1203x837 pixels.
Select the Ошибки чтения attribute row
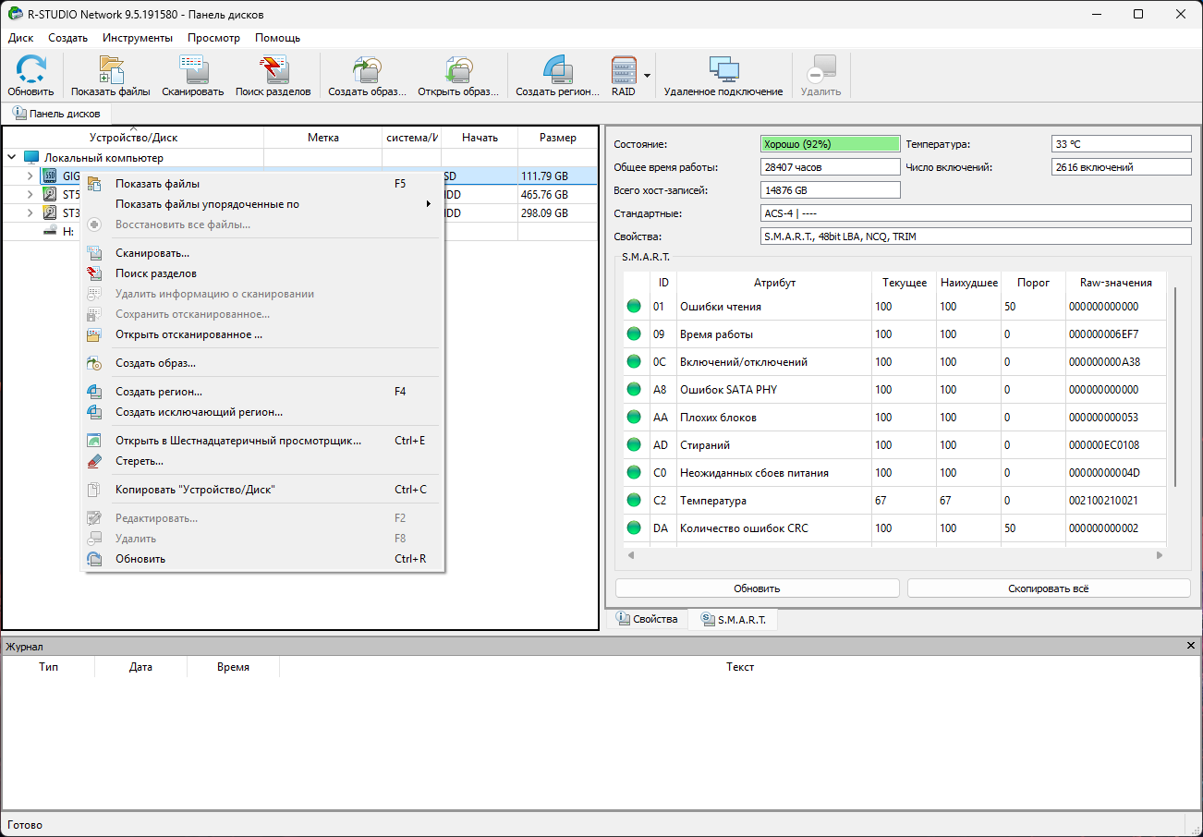[894, 307]
